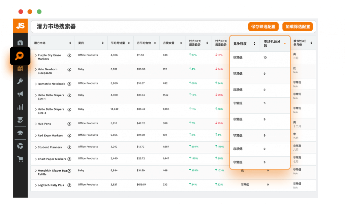The image size is (345, 207).
Task: Sort by the 月搜索量 column arrows
Action: click(x=181, y=43)
